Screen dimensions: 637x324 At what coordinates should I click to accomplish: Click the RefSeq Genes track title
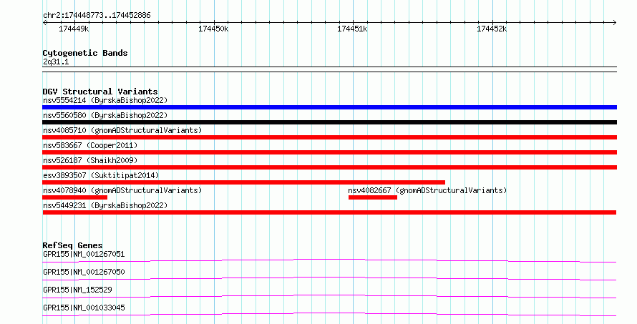coord(72,245)
